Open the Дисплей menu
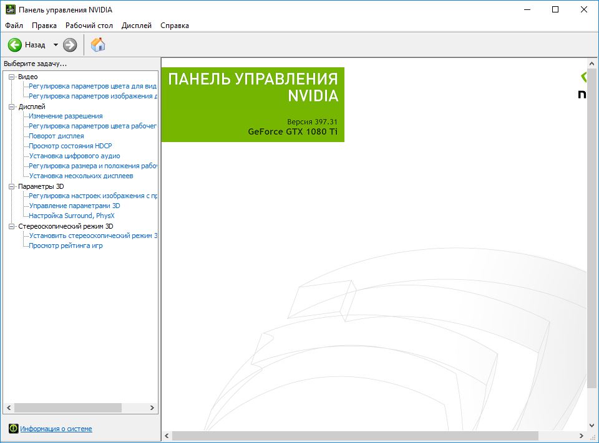 click(137, 26)
